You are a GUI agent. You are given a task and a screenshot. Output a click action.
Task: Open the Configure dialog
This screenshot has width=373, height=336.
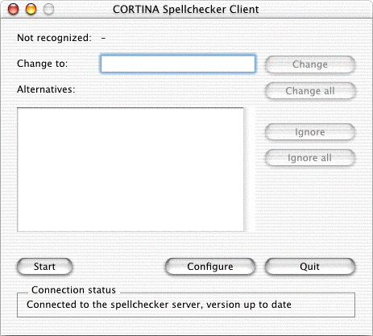(210, 267)
